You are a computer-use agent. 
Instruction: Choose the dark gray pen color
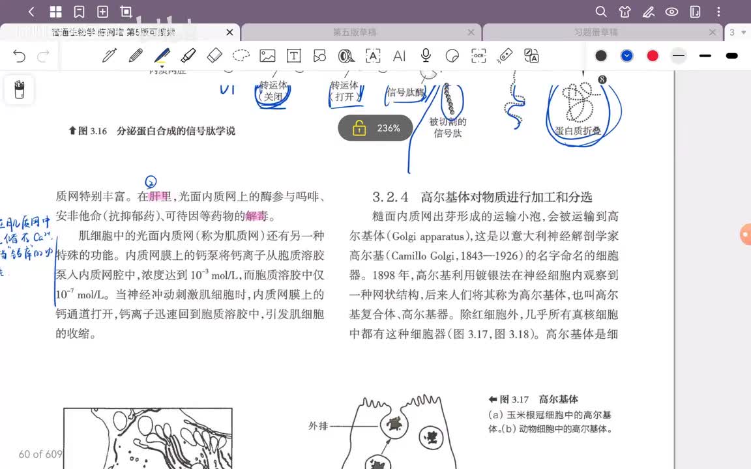(601, 56)
